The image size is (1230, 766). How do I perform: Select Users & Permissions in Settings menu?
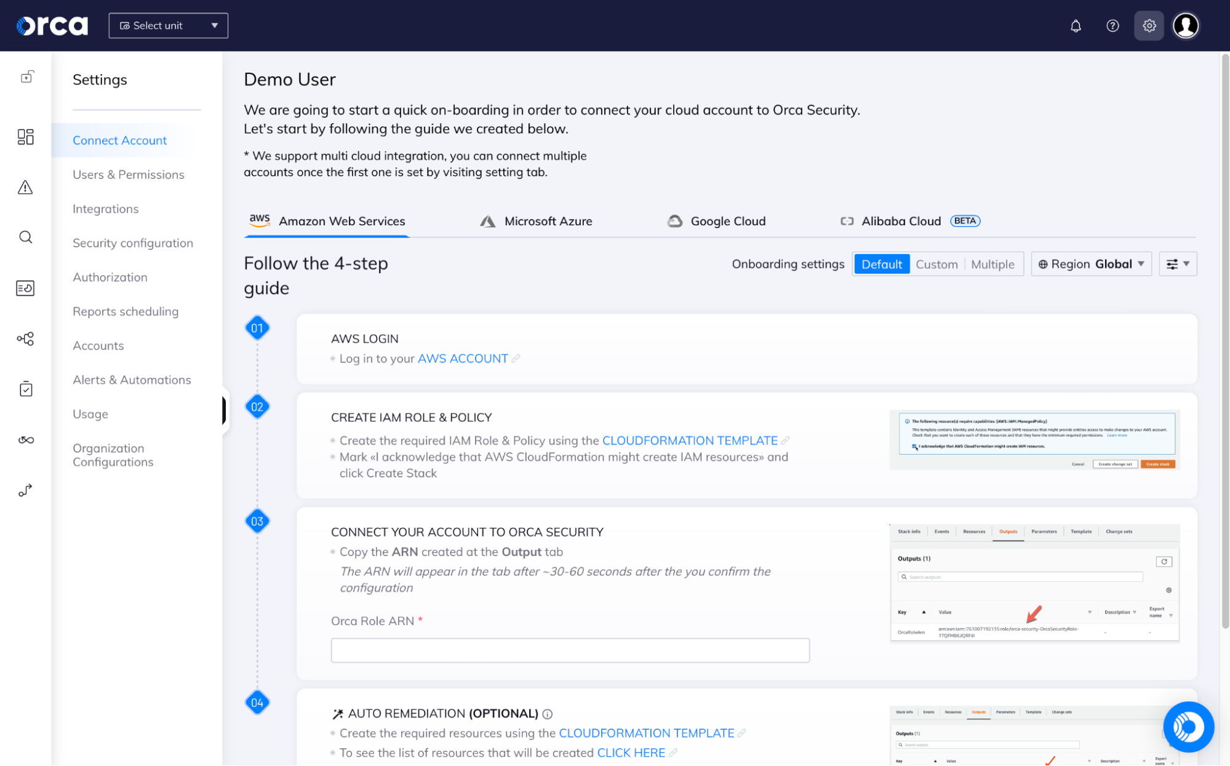129,174
